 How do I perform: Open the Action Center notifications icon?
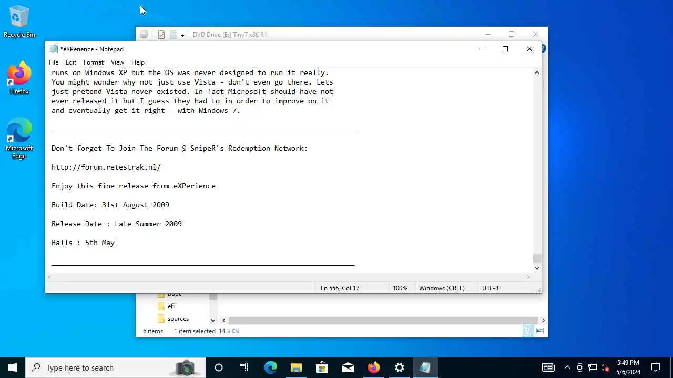click(656, 367)
